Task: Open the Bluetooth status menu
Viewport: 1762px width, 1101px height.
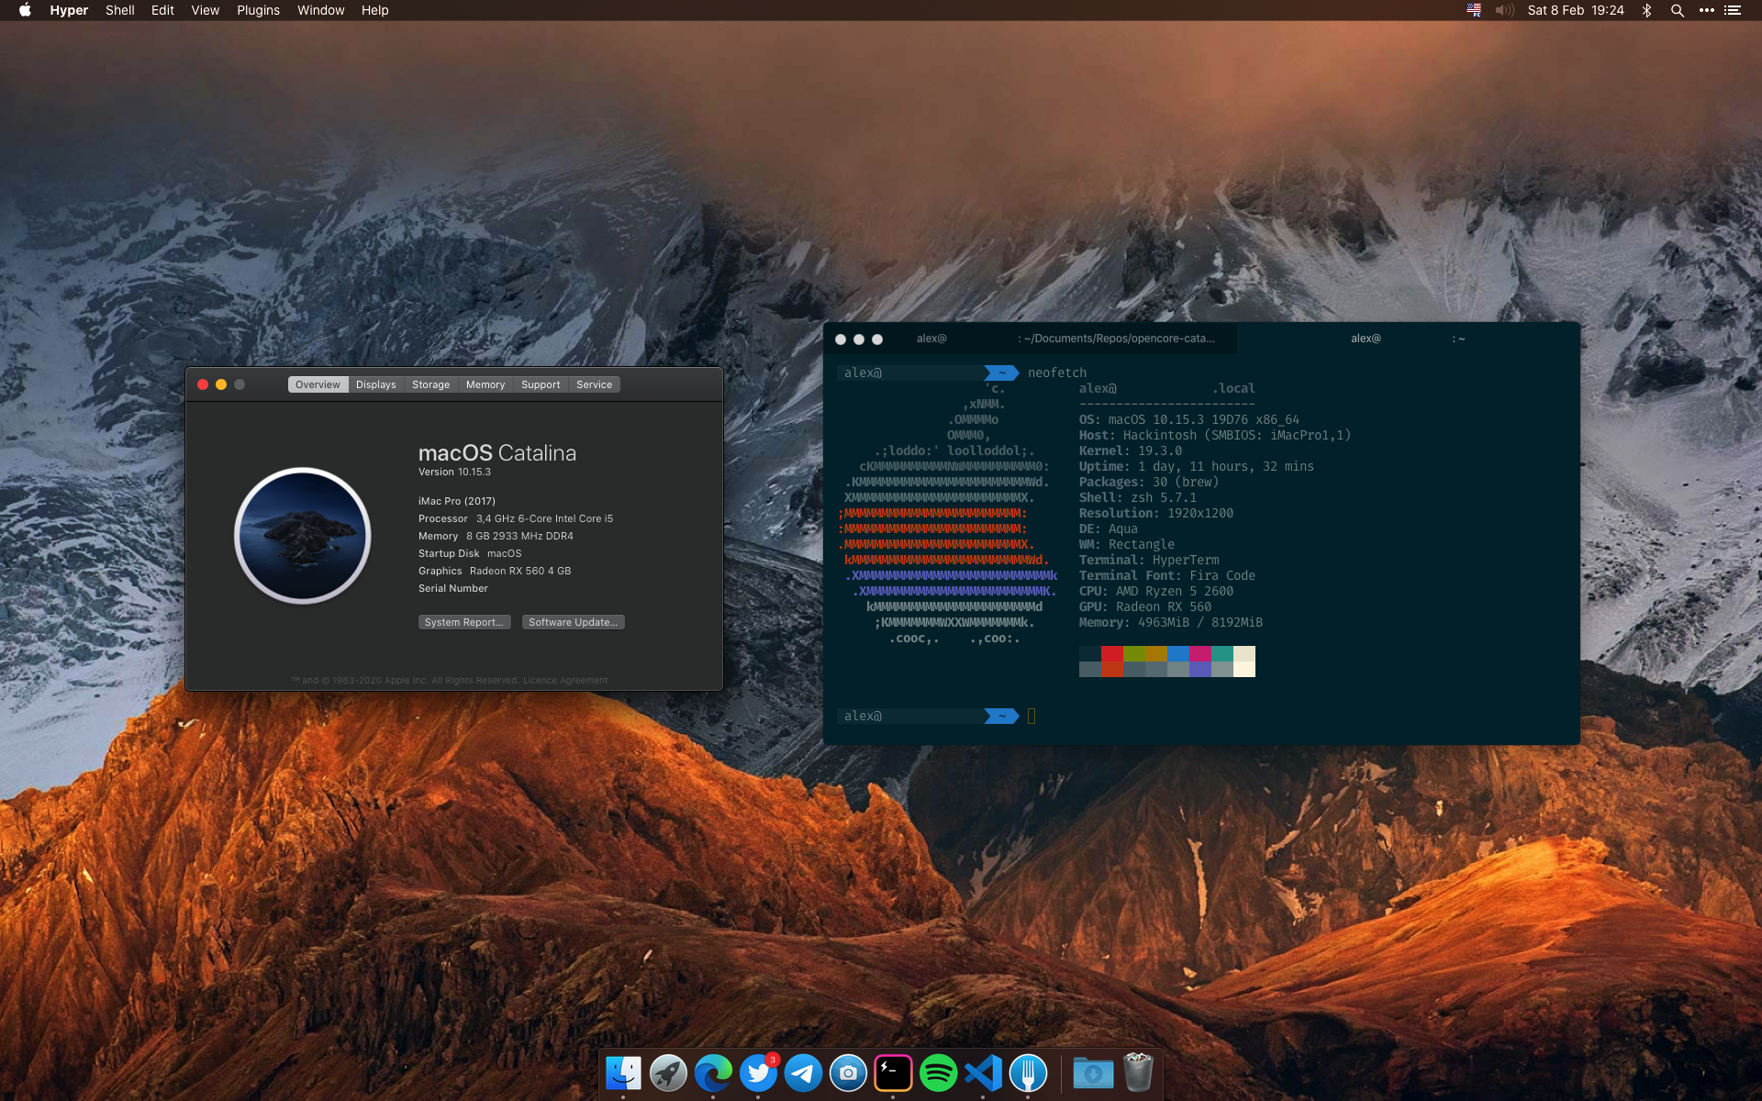Action: coord(1646,10)
